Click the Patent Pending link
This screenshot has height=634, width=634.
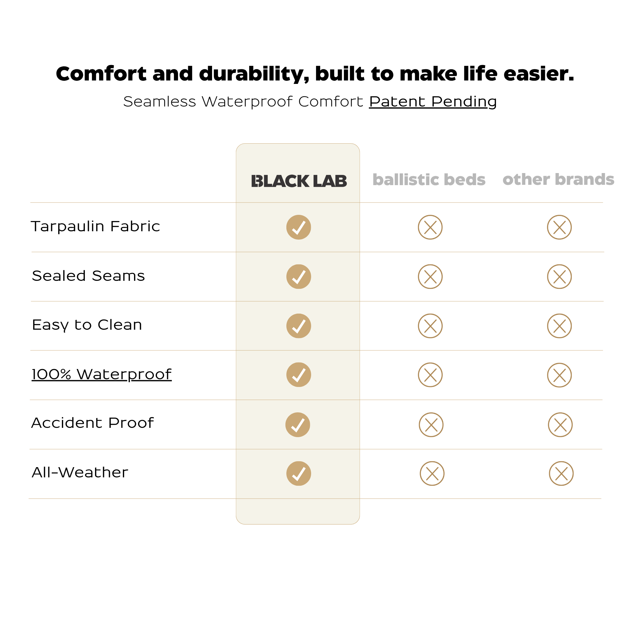[x=432, y=102]
